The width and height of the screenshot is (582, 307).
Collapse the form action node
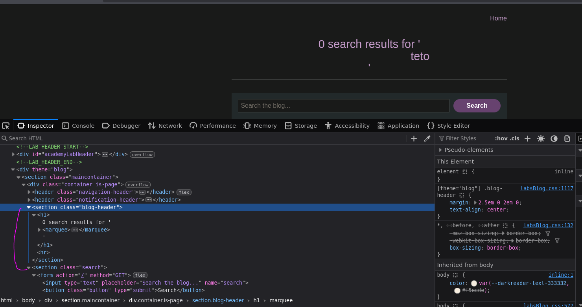[34, 276]
